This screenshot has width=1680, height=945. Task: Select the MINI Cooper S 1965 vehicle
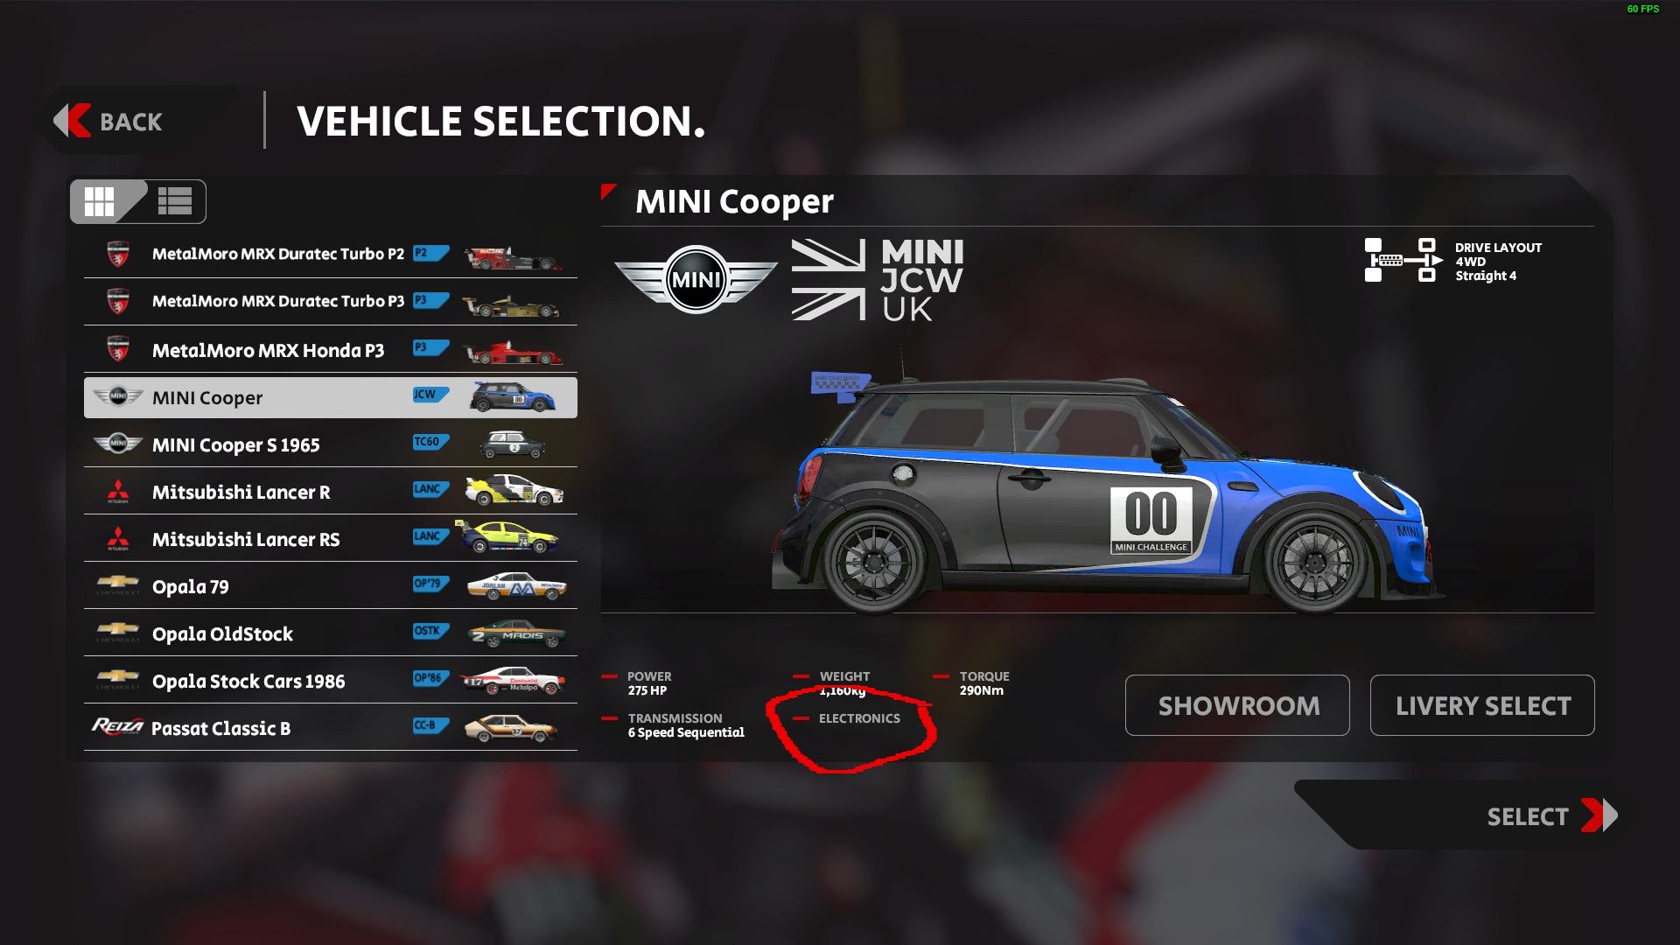tap(329, 444)
